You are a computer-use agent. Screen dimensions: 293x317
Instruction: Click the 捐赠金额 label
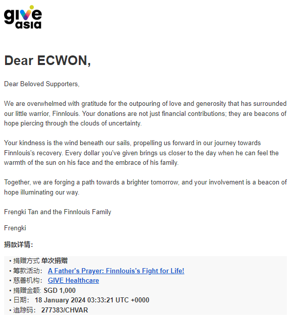click(x=27, y=290)
